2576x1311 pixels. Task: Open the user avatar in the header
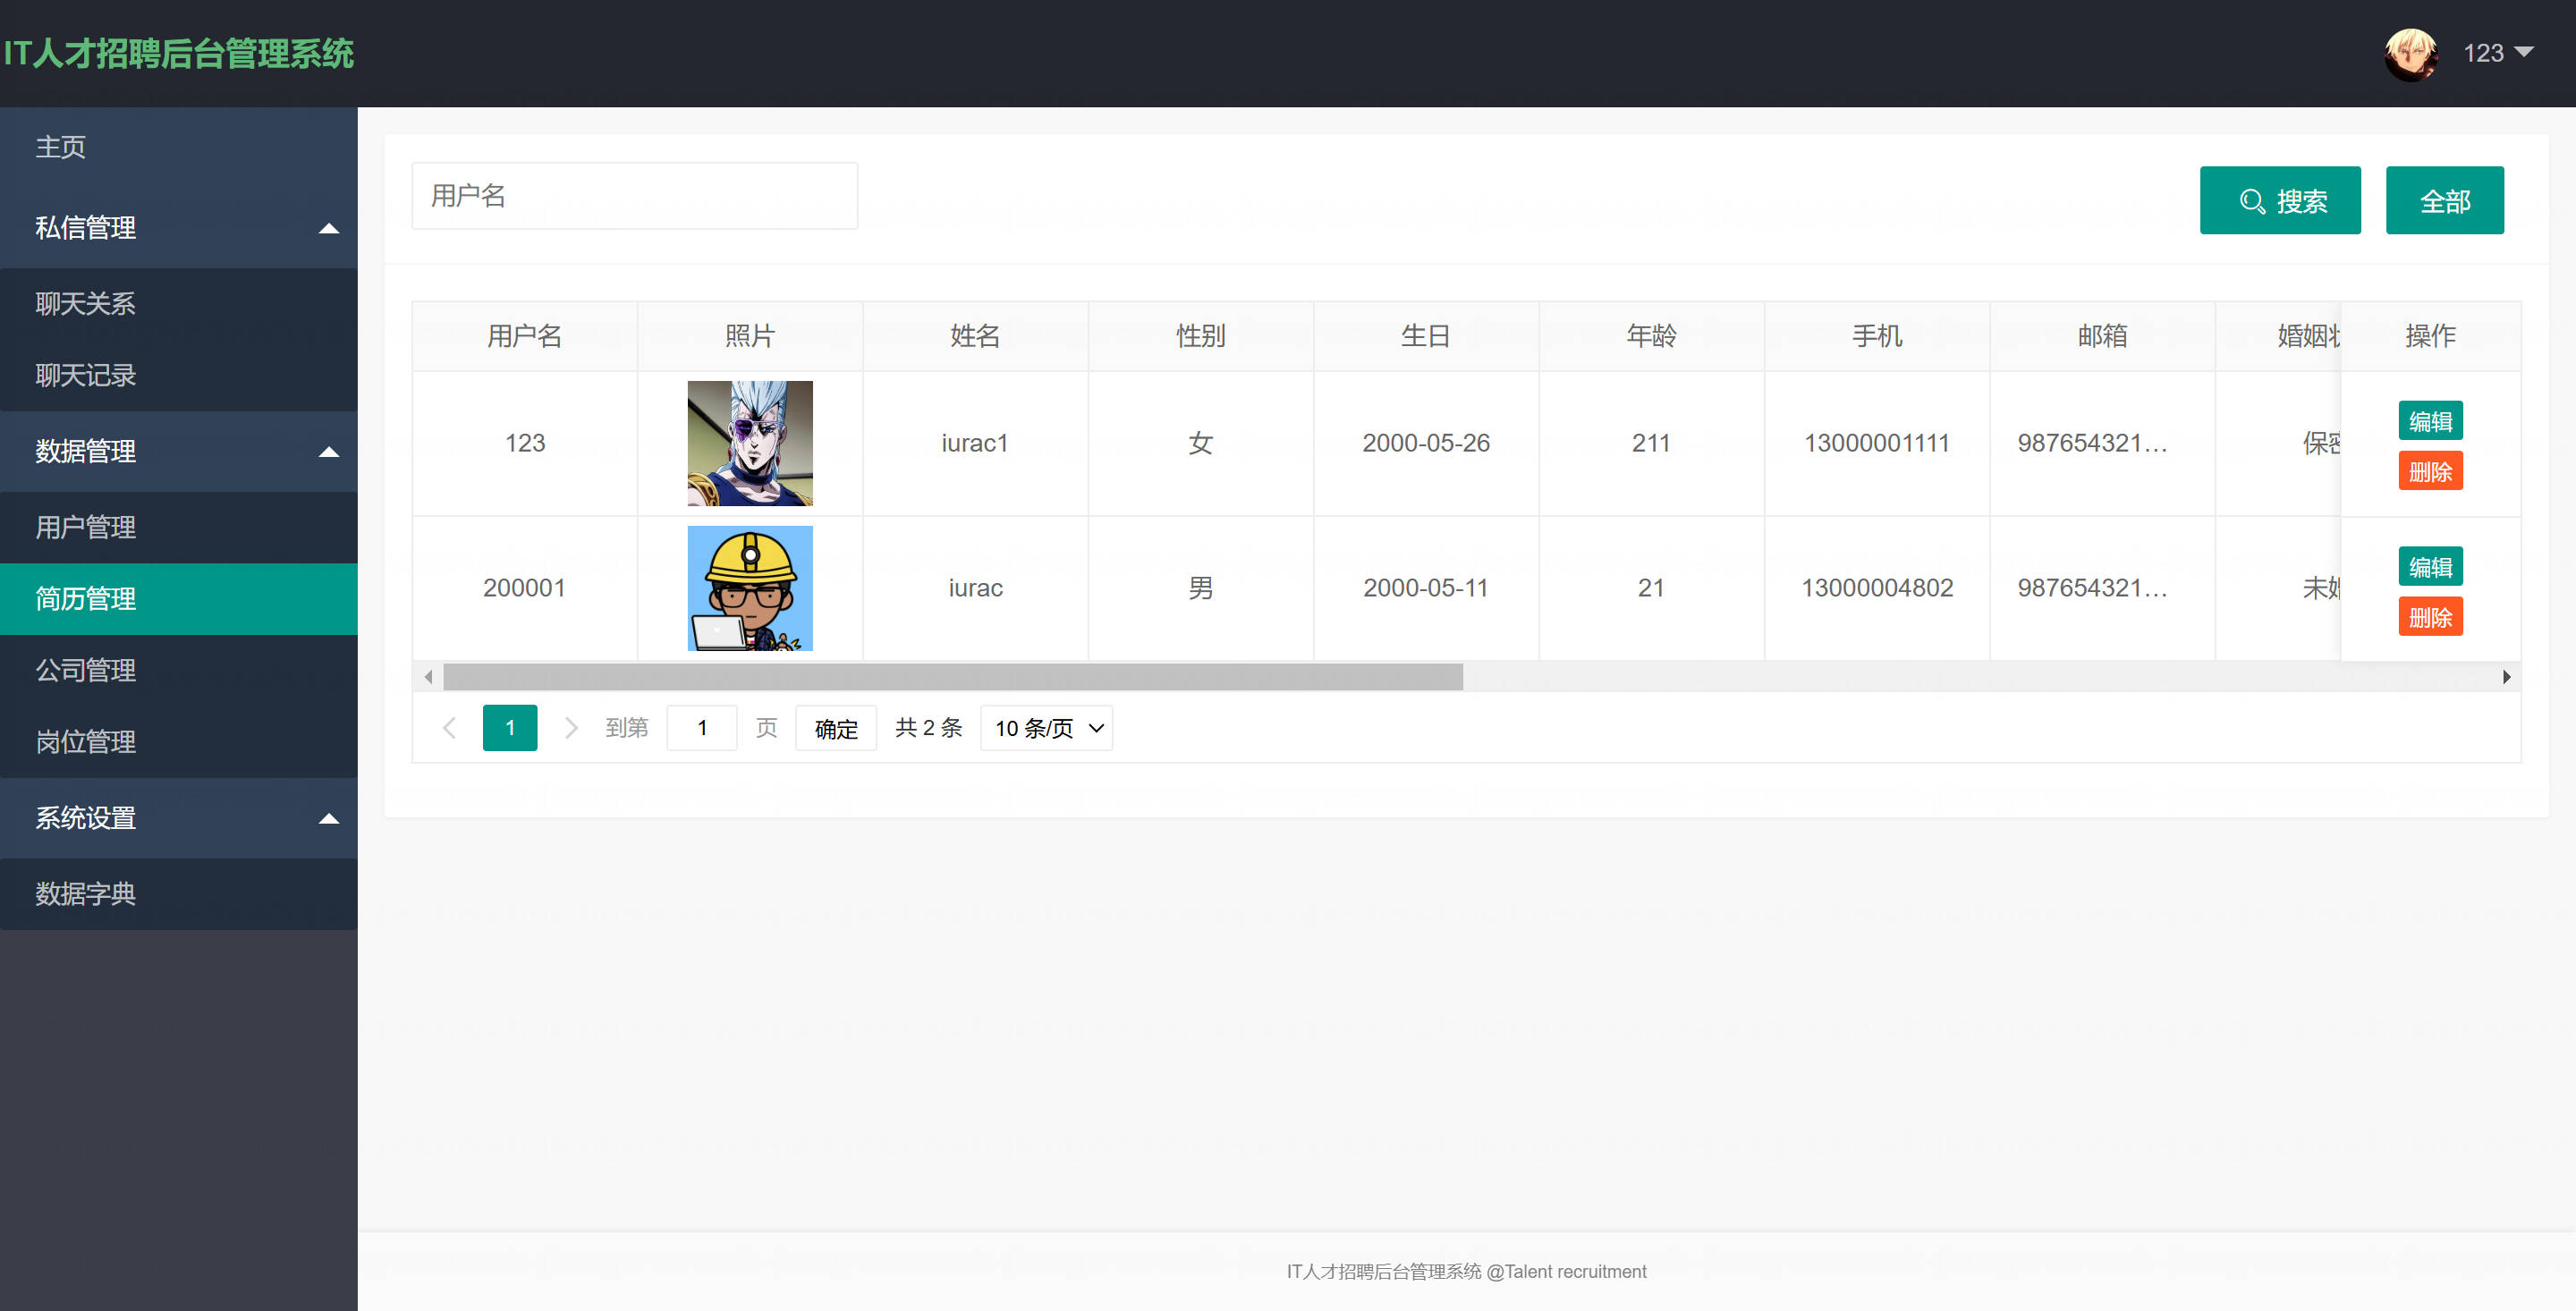click(2410, 54)
